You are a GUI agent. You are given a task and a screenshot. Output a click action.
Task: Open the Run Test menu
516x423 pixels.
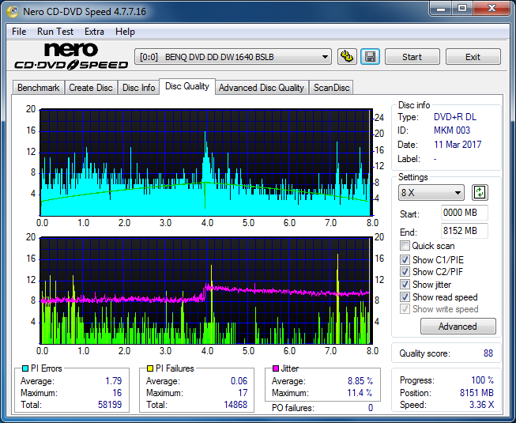(55, 32)
